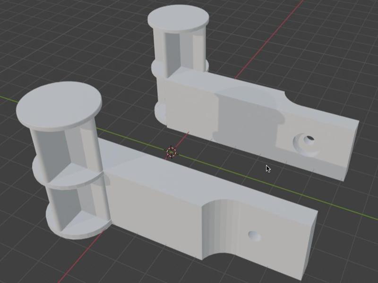Click the countersunk screw hole on background bracket
The height and width of the screenshot is (283, 378).
pyautogui.click(x=306, y=144)
